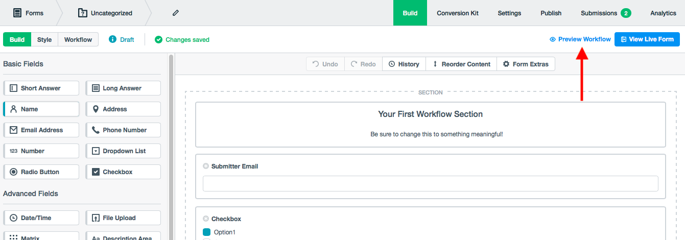The height and width of the screenshot is (240, 685).
Task: Add a Checkbox field from sidebar
Action: 123,172
